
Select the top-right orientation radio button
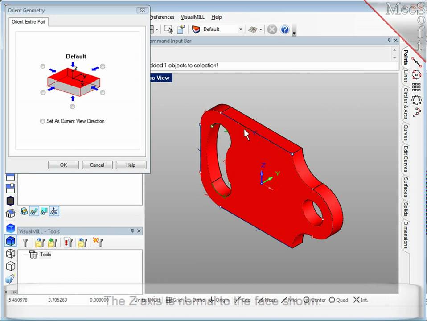[103, 66]
